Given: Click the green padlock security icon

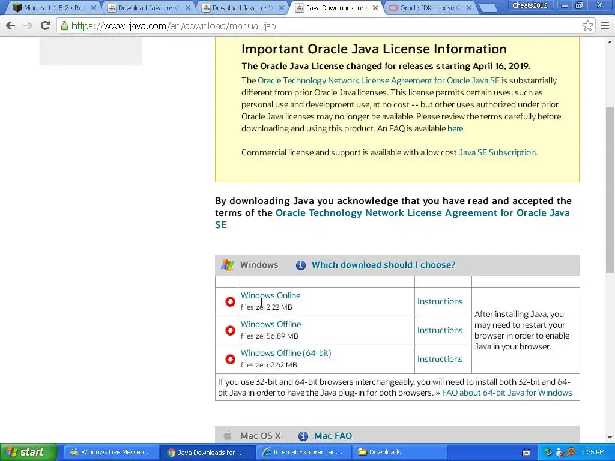Looking at the screenshot, I should point(64,26).
